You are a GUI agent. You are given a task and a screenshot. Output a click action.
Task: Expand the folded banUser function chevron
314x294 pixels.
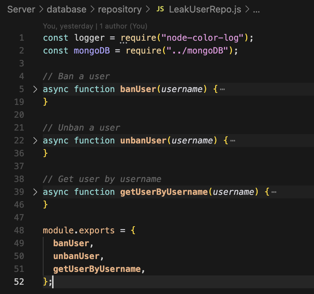35,89
